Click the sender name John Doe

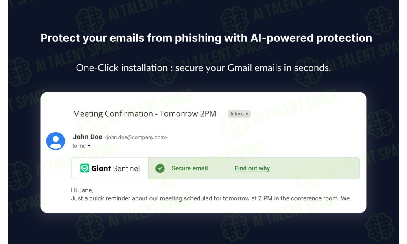coord(88,137)
